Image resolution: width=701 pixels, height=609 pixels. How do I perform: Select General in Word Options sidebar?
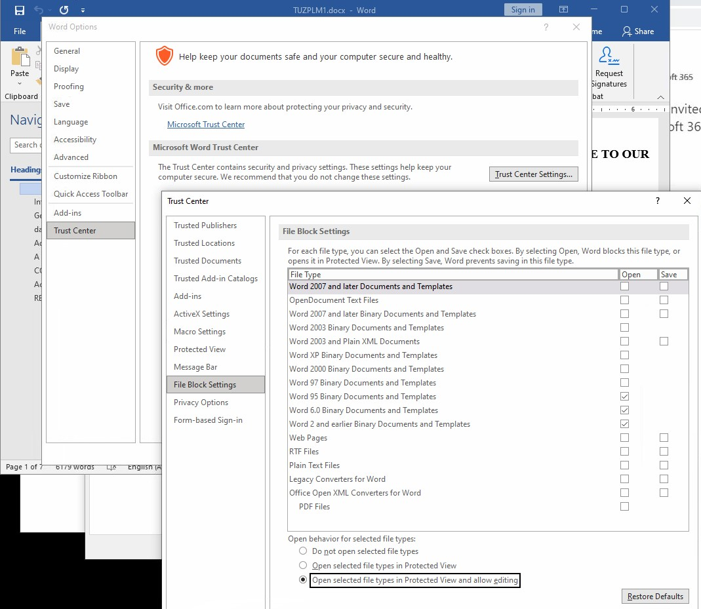point(90,51)
